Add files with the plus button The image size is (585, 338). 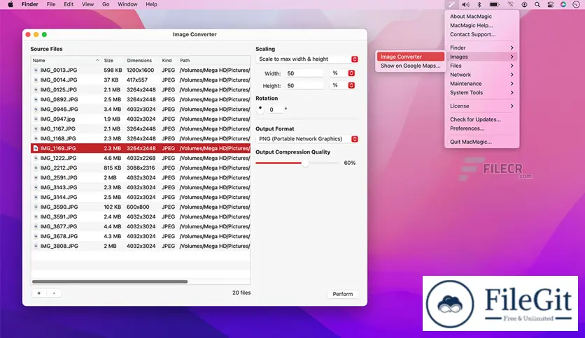pyautogui.click(x=38, y=293)
